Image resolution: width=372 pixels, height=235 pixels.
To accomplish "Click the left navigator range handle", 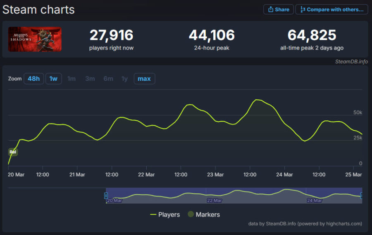I will tap(106, 196).
